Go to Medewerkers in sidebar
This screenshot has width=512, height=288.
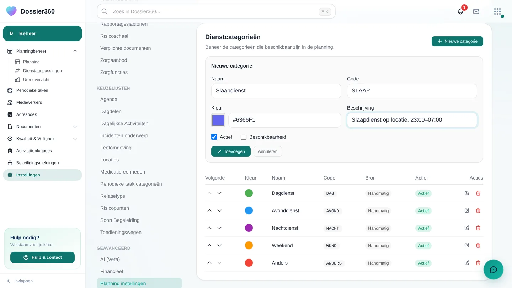click(x=42, y=102)
